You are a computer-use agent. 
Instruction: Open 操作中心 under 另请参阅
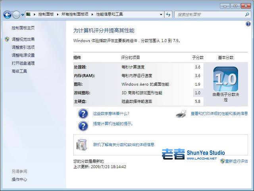tap(19, 179)
